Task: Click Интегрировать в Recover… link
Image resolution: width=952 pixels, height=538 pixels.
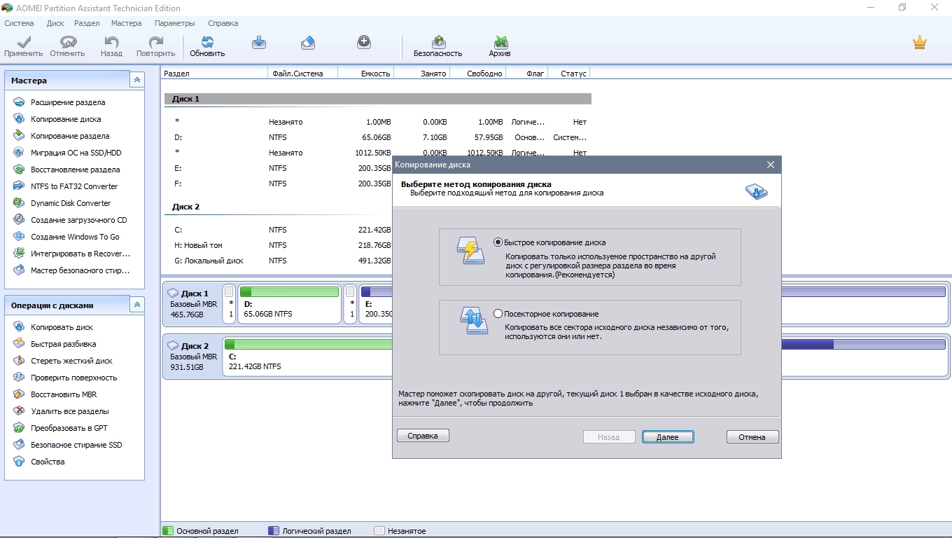Action: coord(80,254)
